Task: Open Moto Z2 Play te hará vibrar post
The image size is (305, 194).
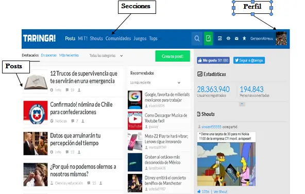Action: point(166,139)
